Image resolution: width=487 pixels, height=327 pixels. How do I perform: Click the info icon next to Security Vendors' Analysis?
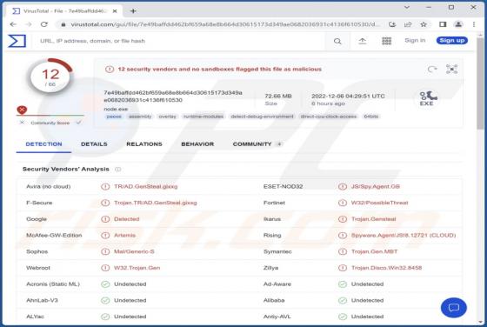coord(117,170)
